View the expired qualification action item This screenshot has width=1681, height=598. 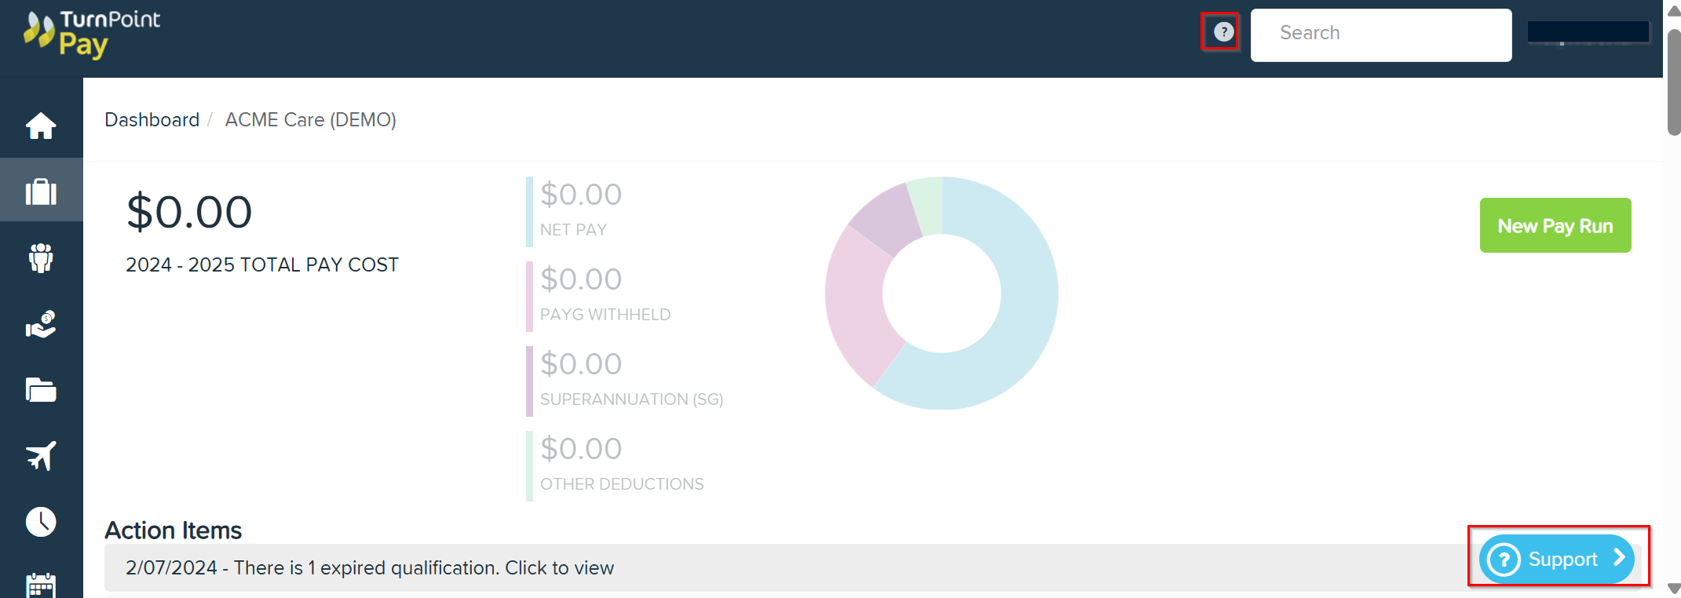coord(370,567)
